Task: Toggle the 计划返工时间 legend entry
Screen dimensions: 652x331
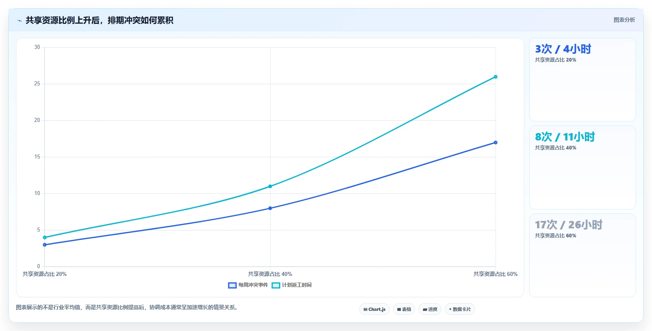Action: coord(292,285)
